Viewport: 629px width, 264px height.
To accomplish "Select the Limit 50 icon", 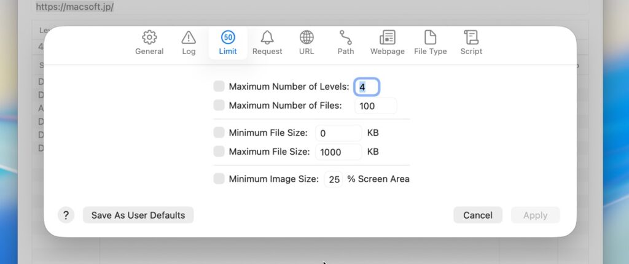I will 228,38.
